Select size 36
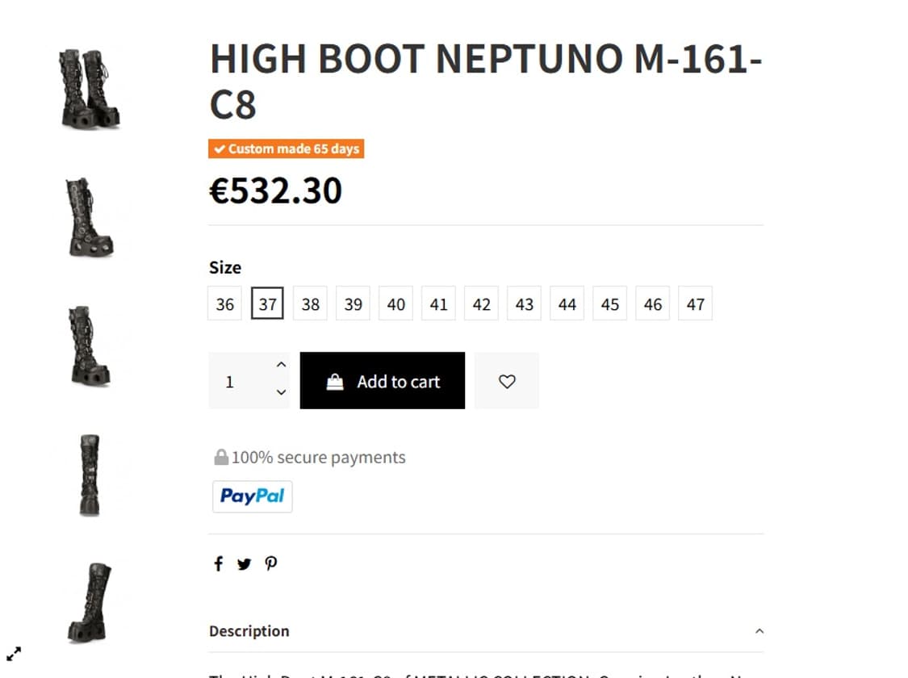Image resolution: width=908 pixels, height=678 pixels. (x=224, y=304)
